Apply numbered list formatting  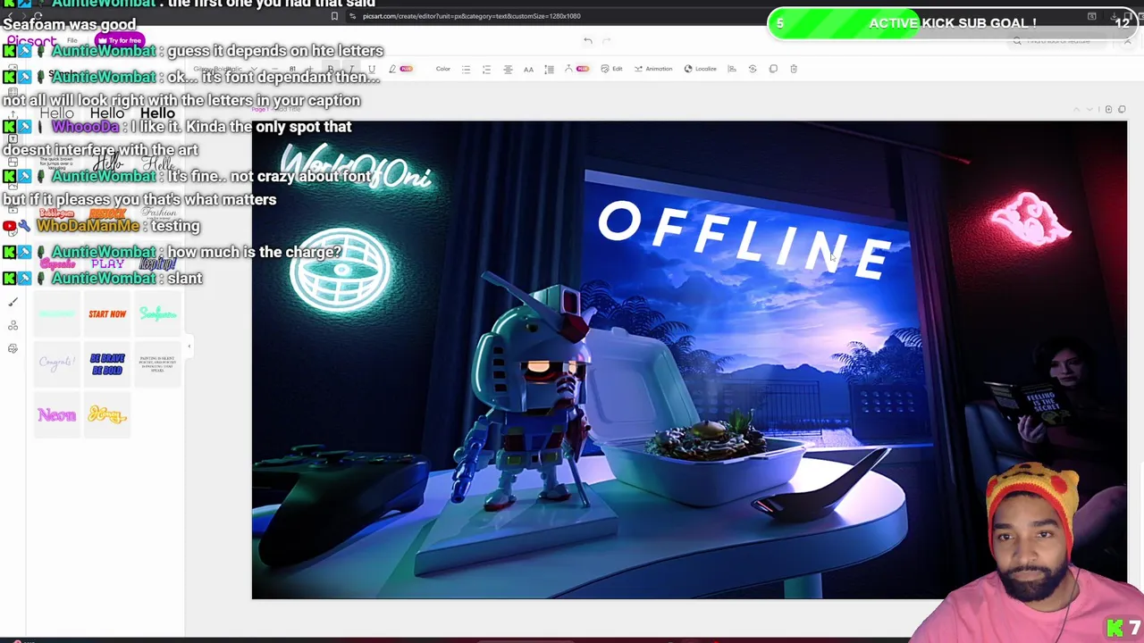click(486, 69)
